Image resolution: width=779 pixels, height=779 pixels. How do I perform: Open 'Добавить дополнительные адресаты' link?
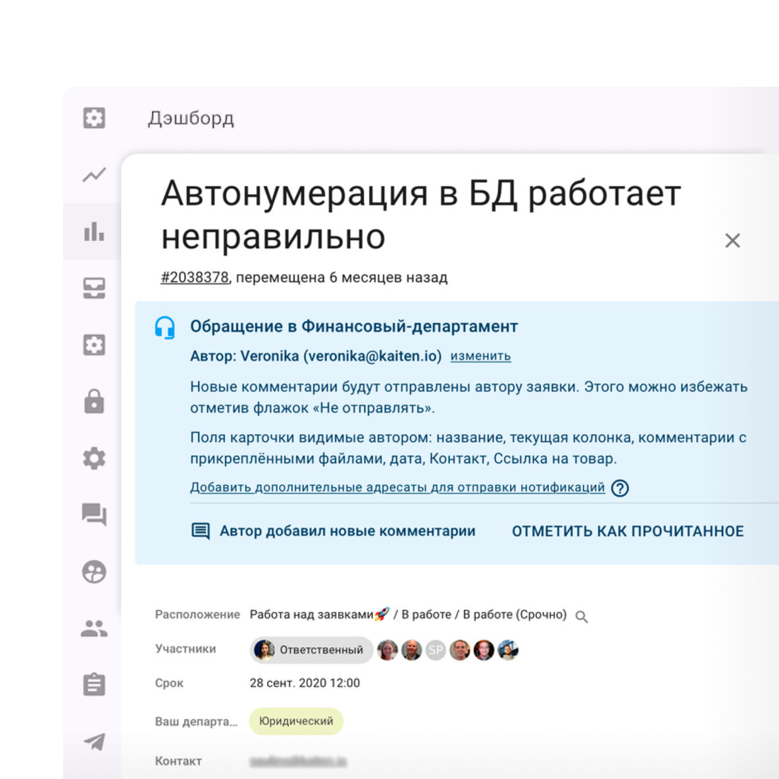tap(397, 488)
